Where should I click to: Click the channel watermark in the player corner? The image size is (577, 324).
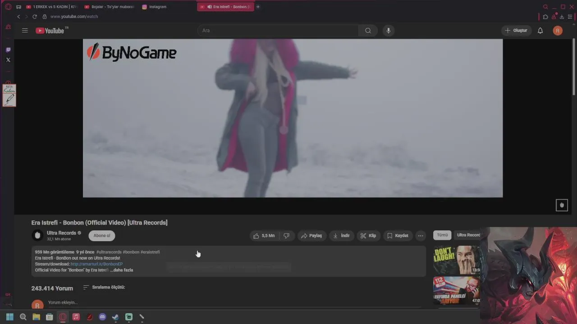(x=562, y=205)
